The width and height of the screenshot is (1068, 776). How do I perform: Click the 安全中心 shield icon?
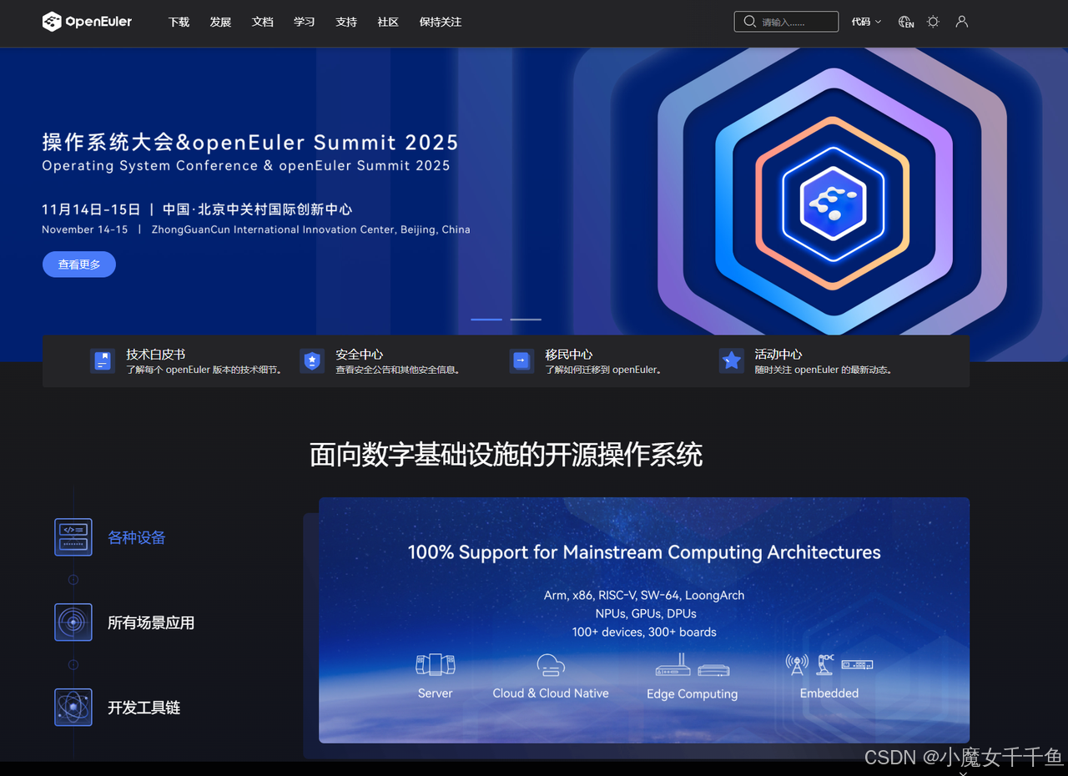tap(311, 360)
